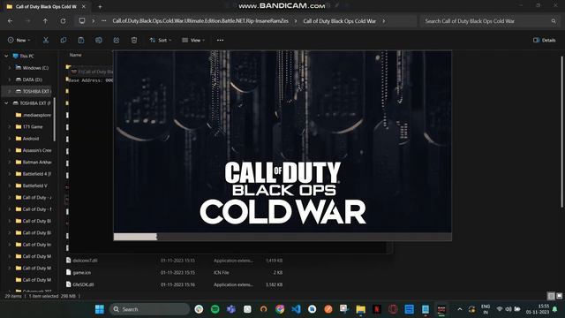Viewport: 565px width, 318px height.
Task: Open Assassin's Creed folder in tree
Action: [37, 150]
